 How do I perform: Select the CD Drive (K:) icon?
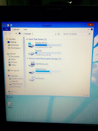[32, 79]
